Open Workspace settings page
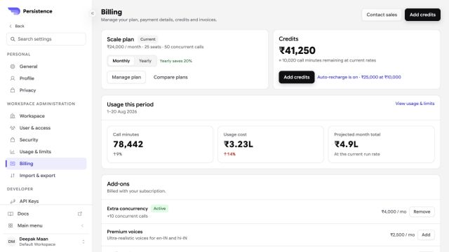 pyautogui.click(x=46, y=115)
